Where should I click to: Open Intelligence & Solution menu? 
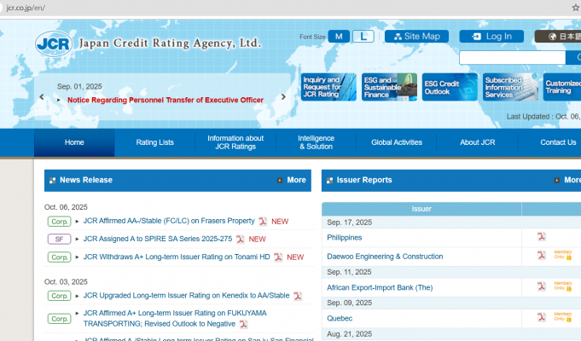316,142
